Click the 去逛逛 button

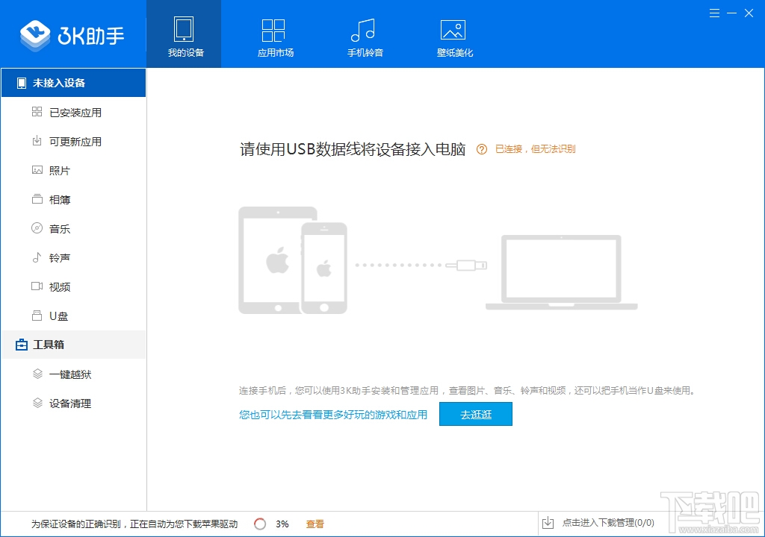pyautogui.click(x=476, y=414)
